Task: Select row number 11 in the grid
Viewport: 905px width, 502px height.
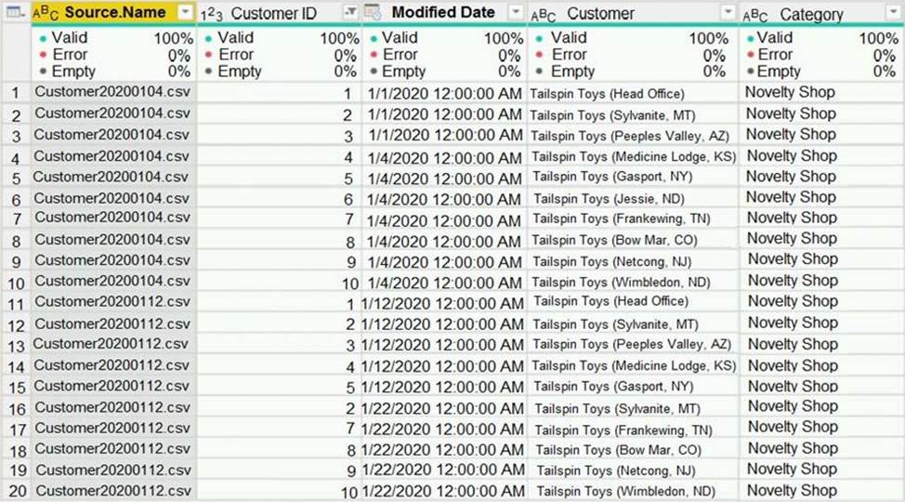Action: [x=16, y=304]
